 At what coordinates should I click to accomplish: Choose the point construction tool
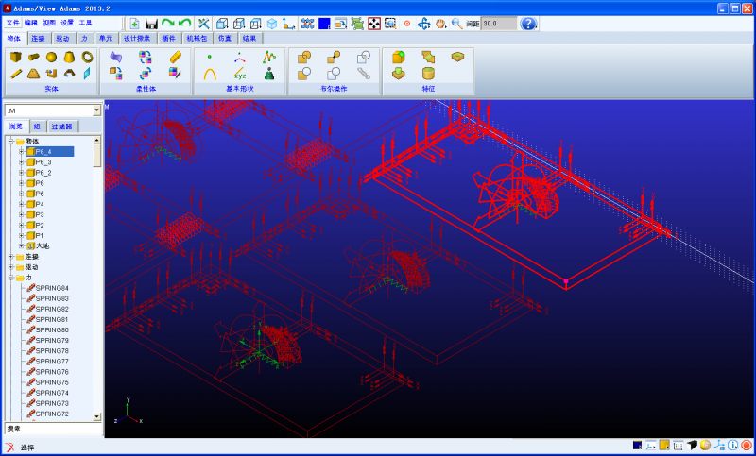click(209, 57)
